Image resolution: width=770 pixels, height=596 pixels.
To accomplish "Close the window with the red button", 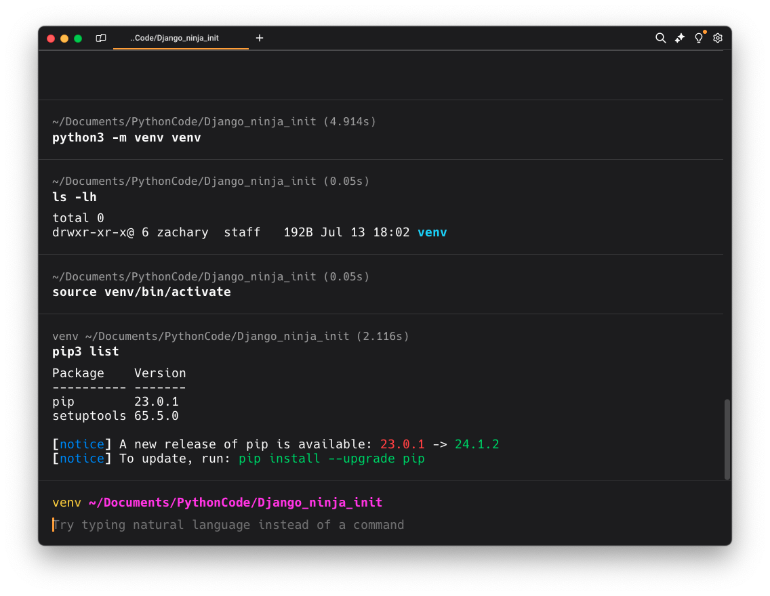I will 51,39.
